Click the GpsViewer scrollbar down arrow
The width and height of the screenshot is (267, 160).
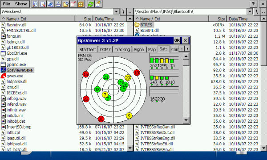coord(186,120)
